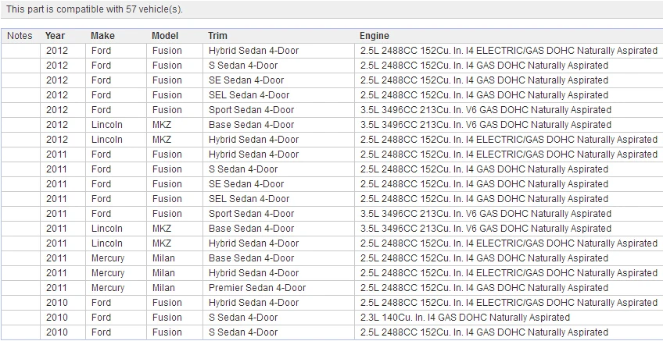
Task: Click 'Lincoln' in the 2012 MKZ Base Sedan row
Action: [x=106, y=125]
